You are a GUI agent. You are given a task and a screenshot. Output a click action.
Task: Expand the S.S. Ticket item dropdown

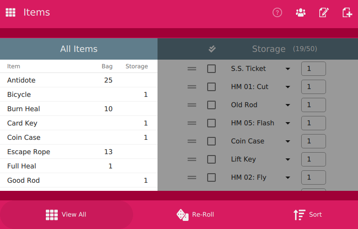pos(288,69)
